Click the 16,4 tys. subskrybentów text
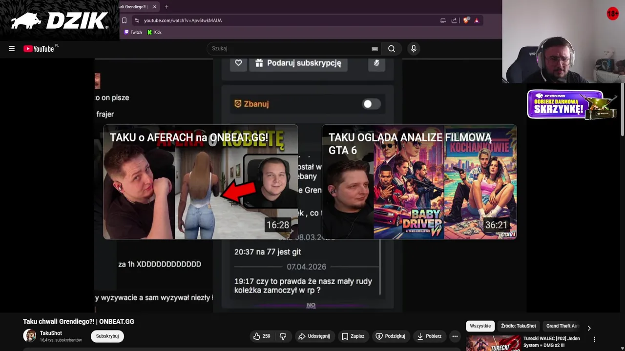 (x=61, y=340)
